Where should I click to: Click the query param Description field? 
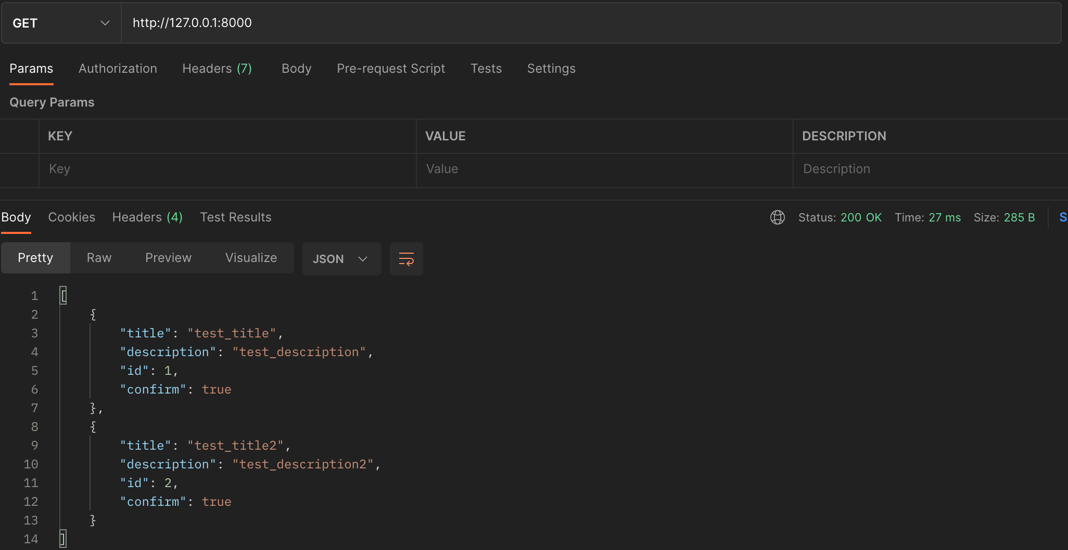click(x=931, y=169)
